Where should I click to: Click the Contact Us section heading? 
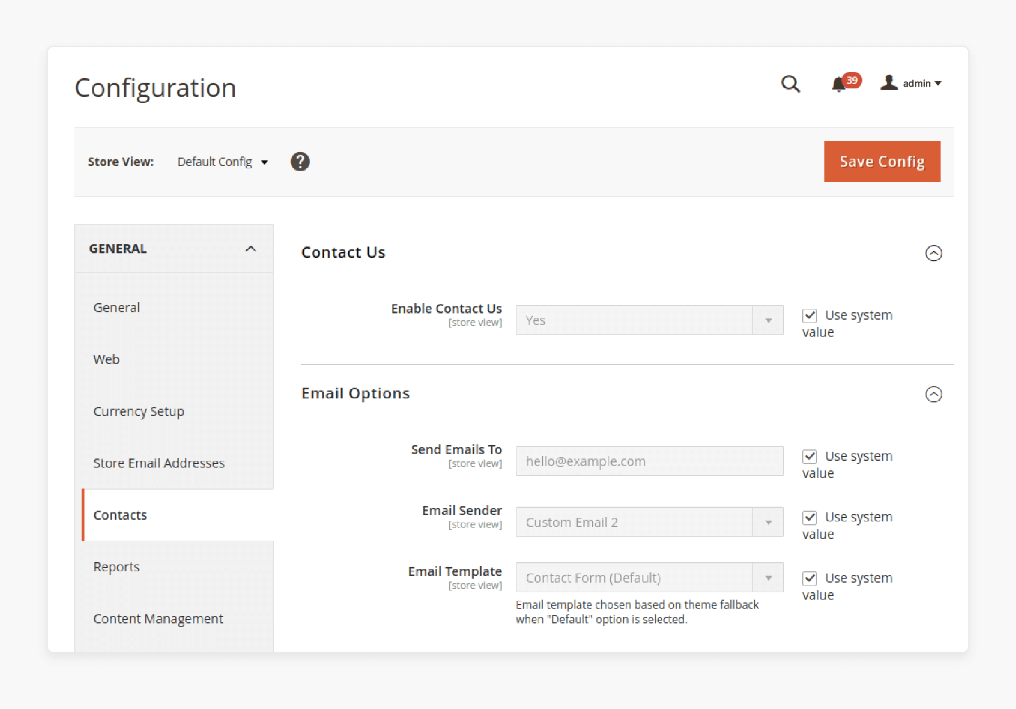pos(343,252)
